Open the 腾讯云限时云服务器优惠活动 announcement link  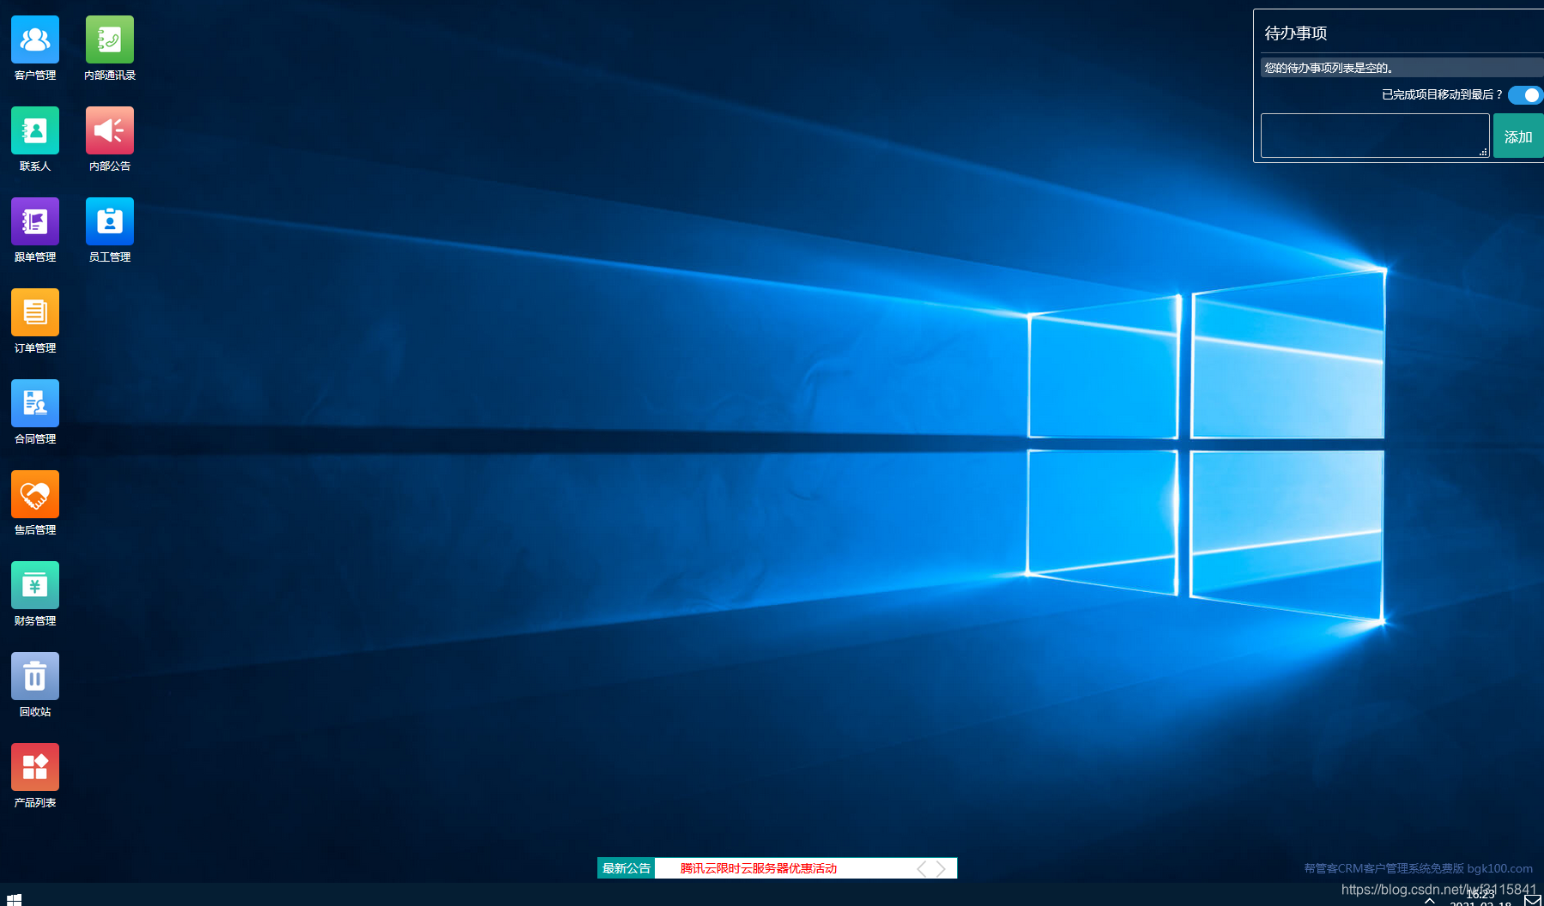(759, 868)
